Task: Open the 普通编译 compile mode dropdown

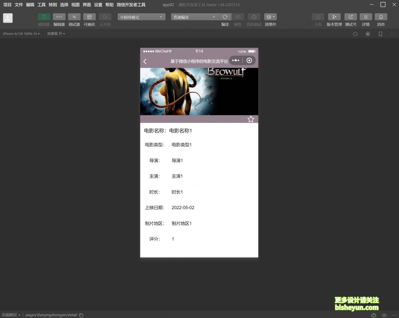Action: tap(195, 17)
